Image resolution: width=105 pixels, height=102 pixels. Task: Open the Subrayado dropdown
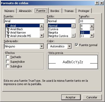pos(42,46)
